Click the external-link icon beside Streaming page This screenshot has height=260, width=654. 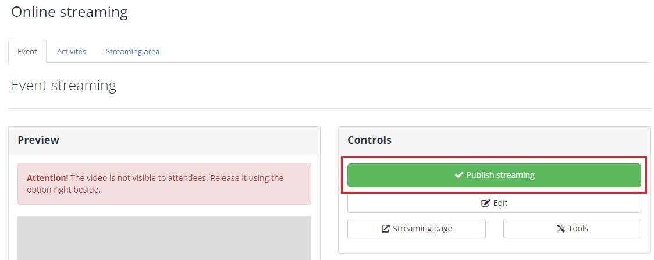pos(385,229)
